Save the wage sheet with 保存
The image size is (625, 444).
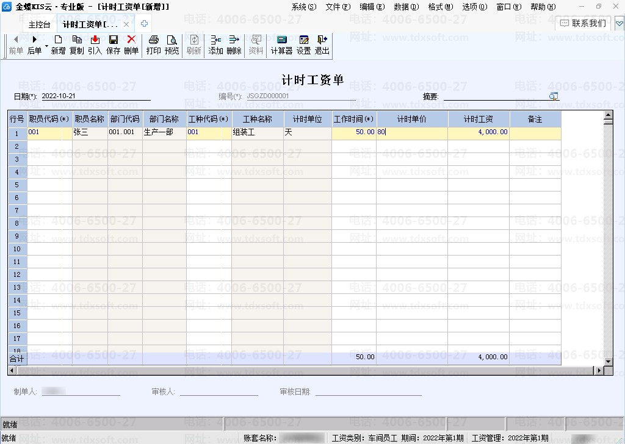[113, 45]
